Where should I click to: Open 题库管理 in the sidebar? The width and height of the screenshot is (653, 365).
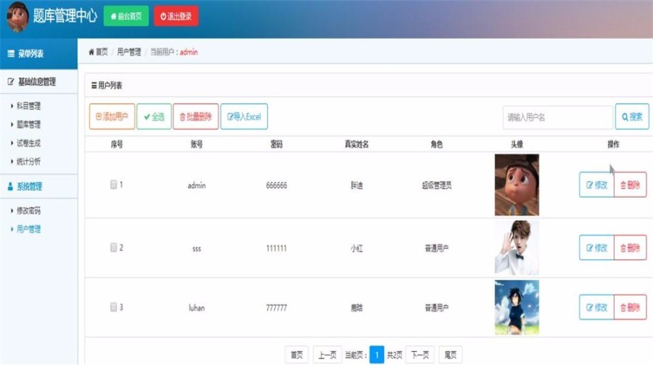[28, 125]
